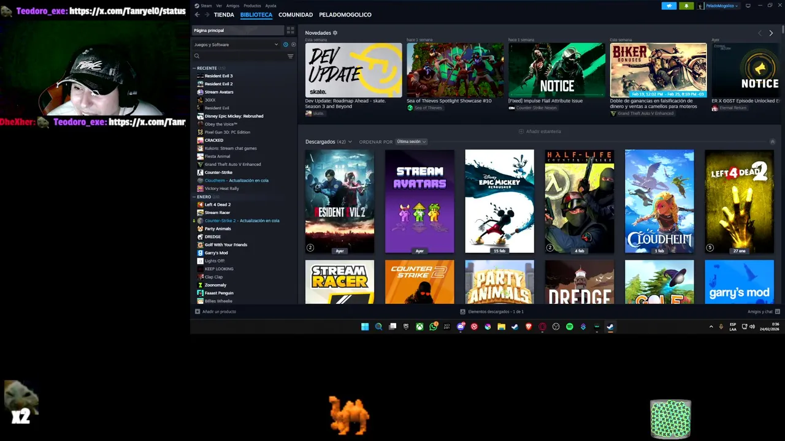Open the Amigos menu
Viewport: 785px width, 441px height.
233,6
